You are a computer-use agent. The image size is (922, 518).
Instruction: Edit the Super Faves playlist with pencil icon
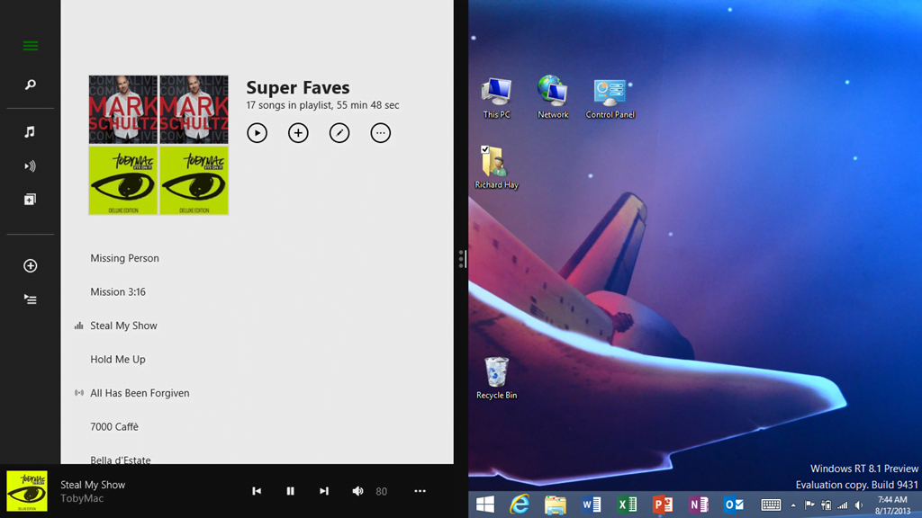tap(339, 133)
